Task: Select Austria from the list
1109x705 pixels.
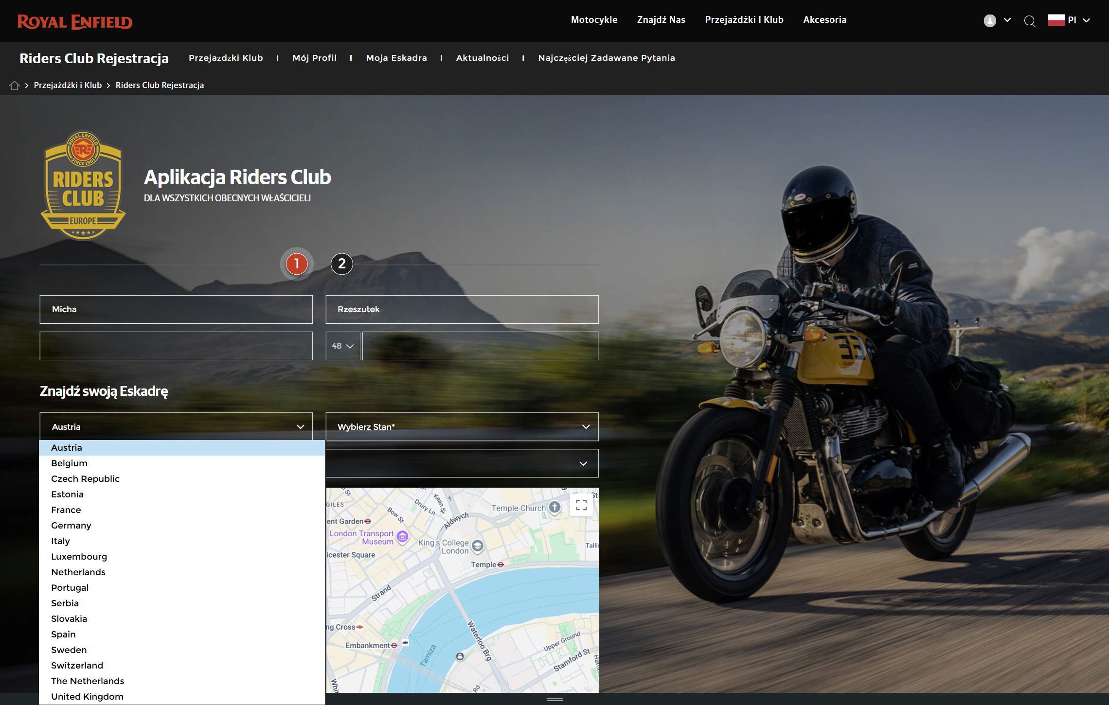Action: click(182, 448)
